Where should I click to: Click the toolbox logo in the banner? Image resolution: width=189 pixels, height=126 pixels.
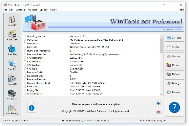(x=35, y=22)
